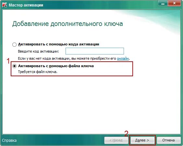Cancel the wizard with Отмена
Image resolution: width=183 pixels, height=146 pixels.
click(x=168, y=140)
